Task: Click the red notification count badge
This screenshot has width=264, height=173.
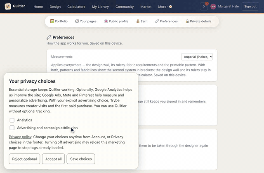Action: click(x=207, y=4)
